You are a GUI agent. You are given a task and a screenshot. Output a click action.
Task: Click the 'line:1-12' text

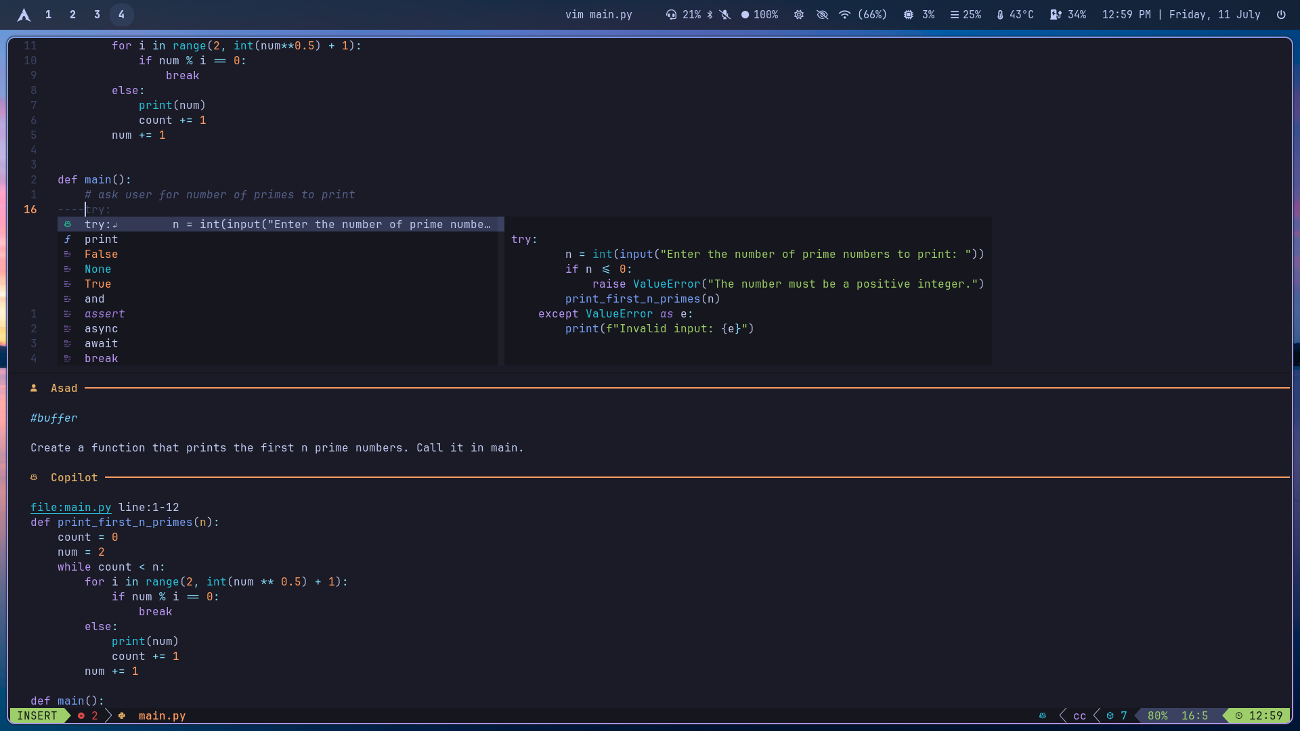[149, 507]
